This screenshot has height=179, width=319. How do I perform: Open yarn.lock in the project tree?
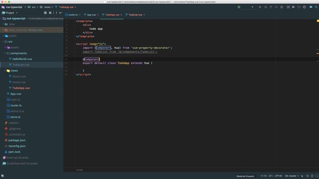coord(14,152)
